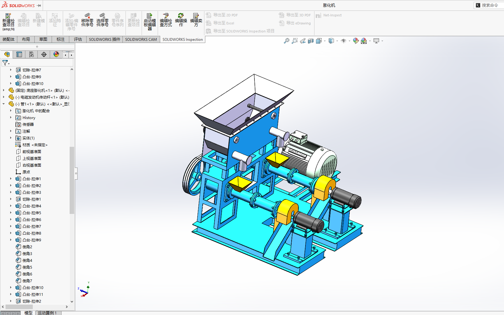Open View Orientation dropdown arrow
This screenshot has width=504, height=315.
coord(325,41)
